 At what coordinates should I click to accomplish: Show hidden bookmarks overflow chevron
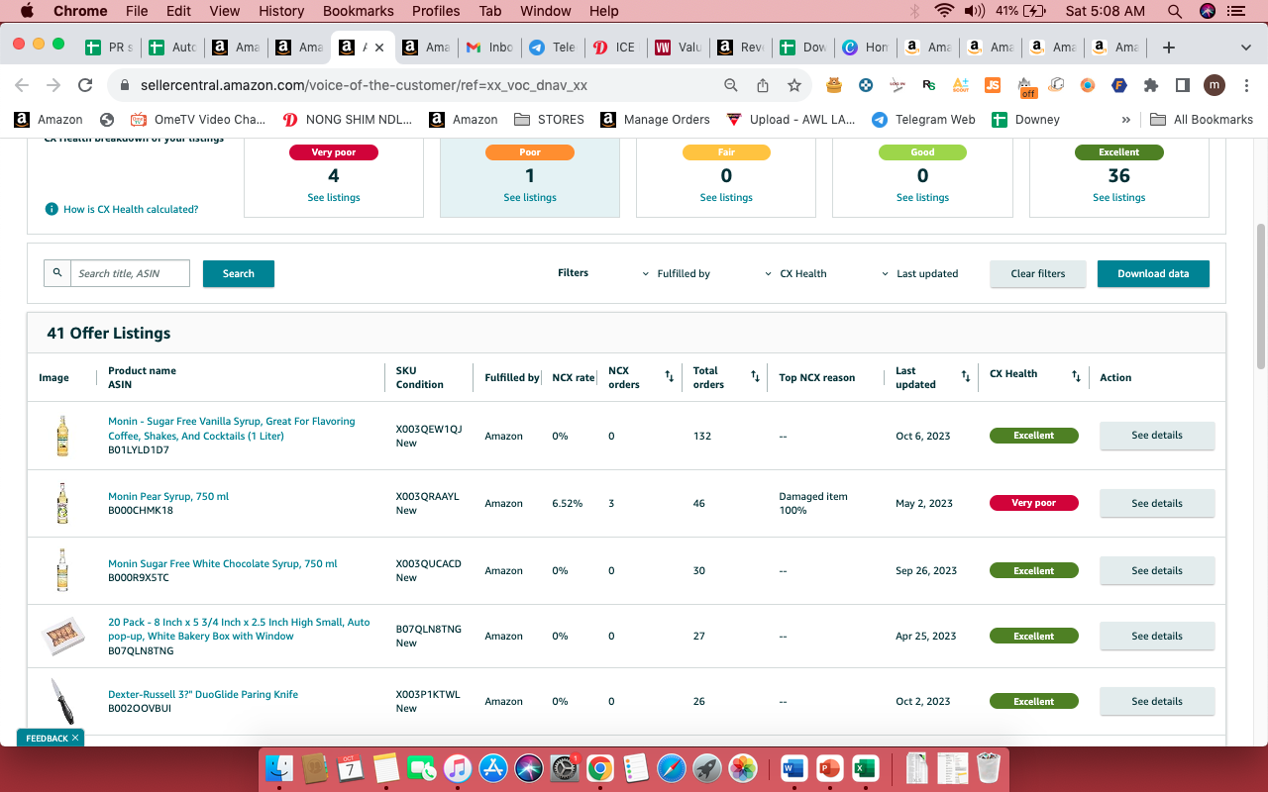point(1126,119)
